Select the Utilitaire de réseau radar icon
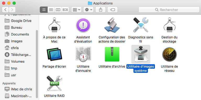Screen dimensions: 201x100 click(x=170, y=54)
